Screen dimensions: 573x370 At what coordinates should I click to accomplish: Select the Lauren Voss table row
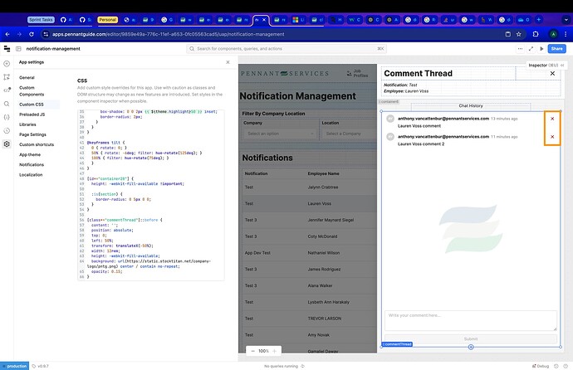pos(309,203)
